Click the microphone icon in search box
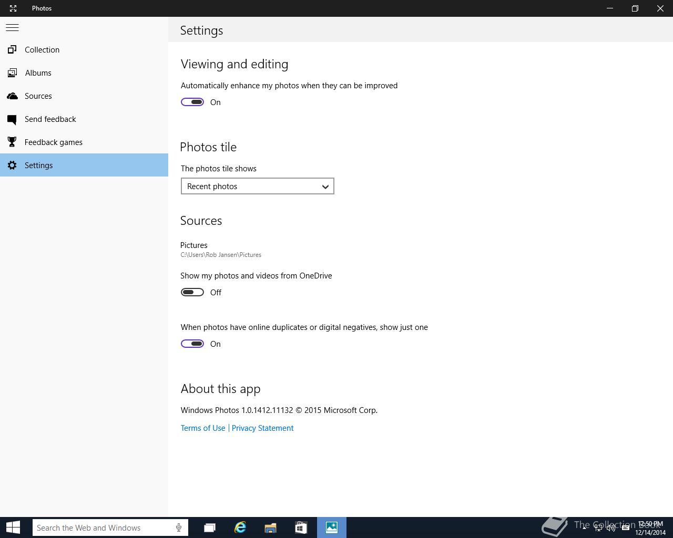673x538 pixels. [179, 527]
